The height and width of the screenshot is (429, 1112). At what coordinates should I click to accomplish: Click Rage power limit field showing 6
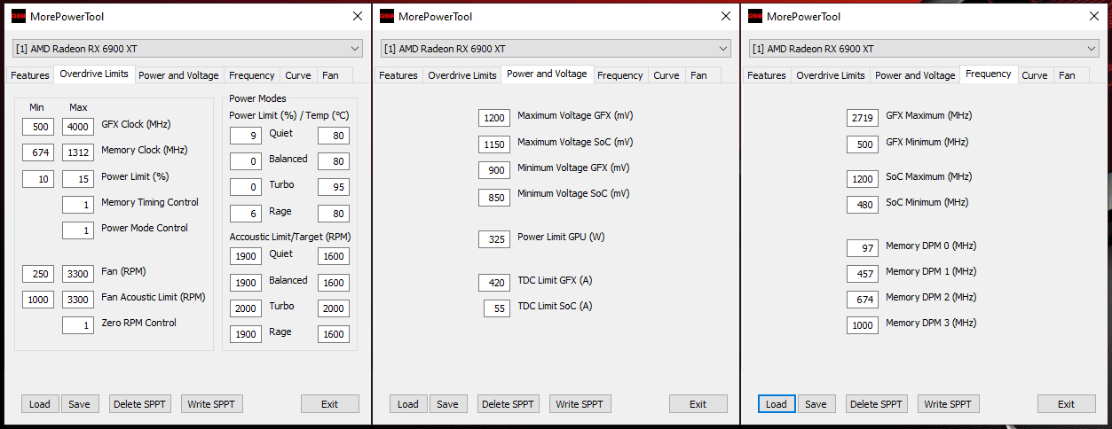point(246,214)
